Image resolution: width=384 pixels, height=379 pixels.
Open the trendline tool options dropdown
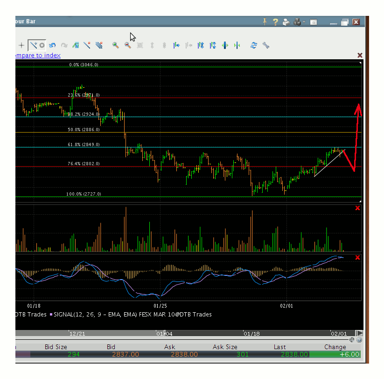click(x=42, y=45)
